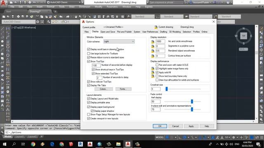
Task: Switch to the Layout1 tab
Action: pyautogui.click(x=19, y=136)
